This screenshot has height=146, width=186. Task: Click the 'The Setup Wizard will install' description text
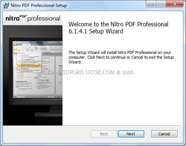(121, 57)
